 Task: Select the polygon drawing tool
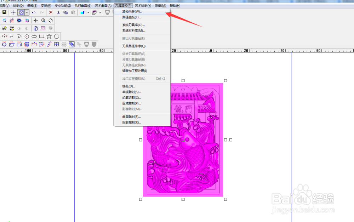click(x=57, y=36)
